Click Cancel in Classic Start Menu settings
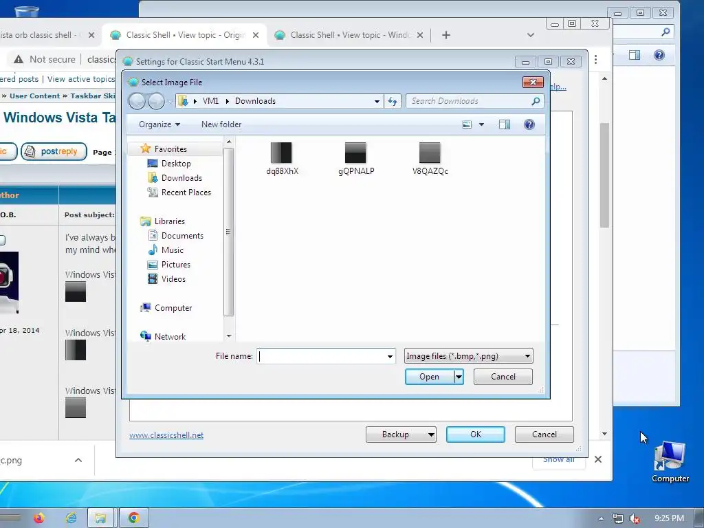Image resolution: width=704 pixels, height=528 pixels. (x=544, y=434)
